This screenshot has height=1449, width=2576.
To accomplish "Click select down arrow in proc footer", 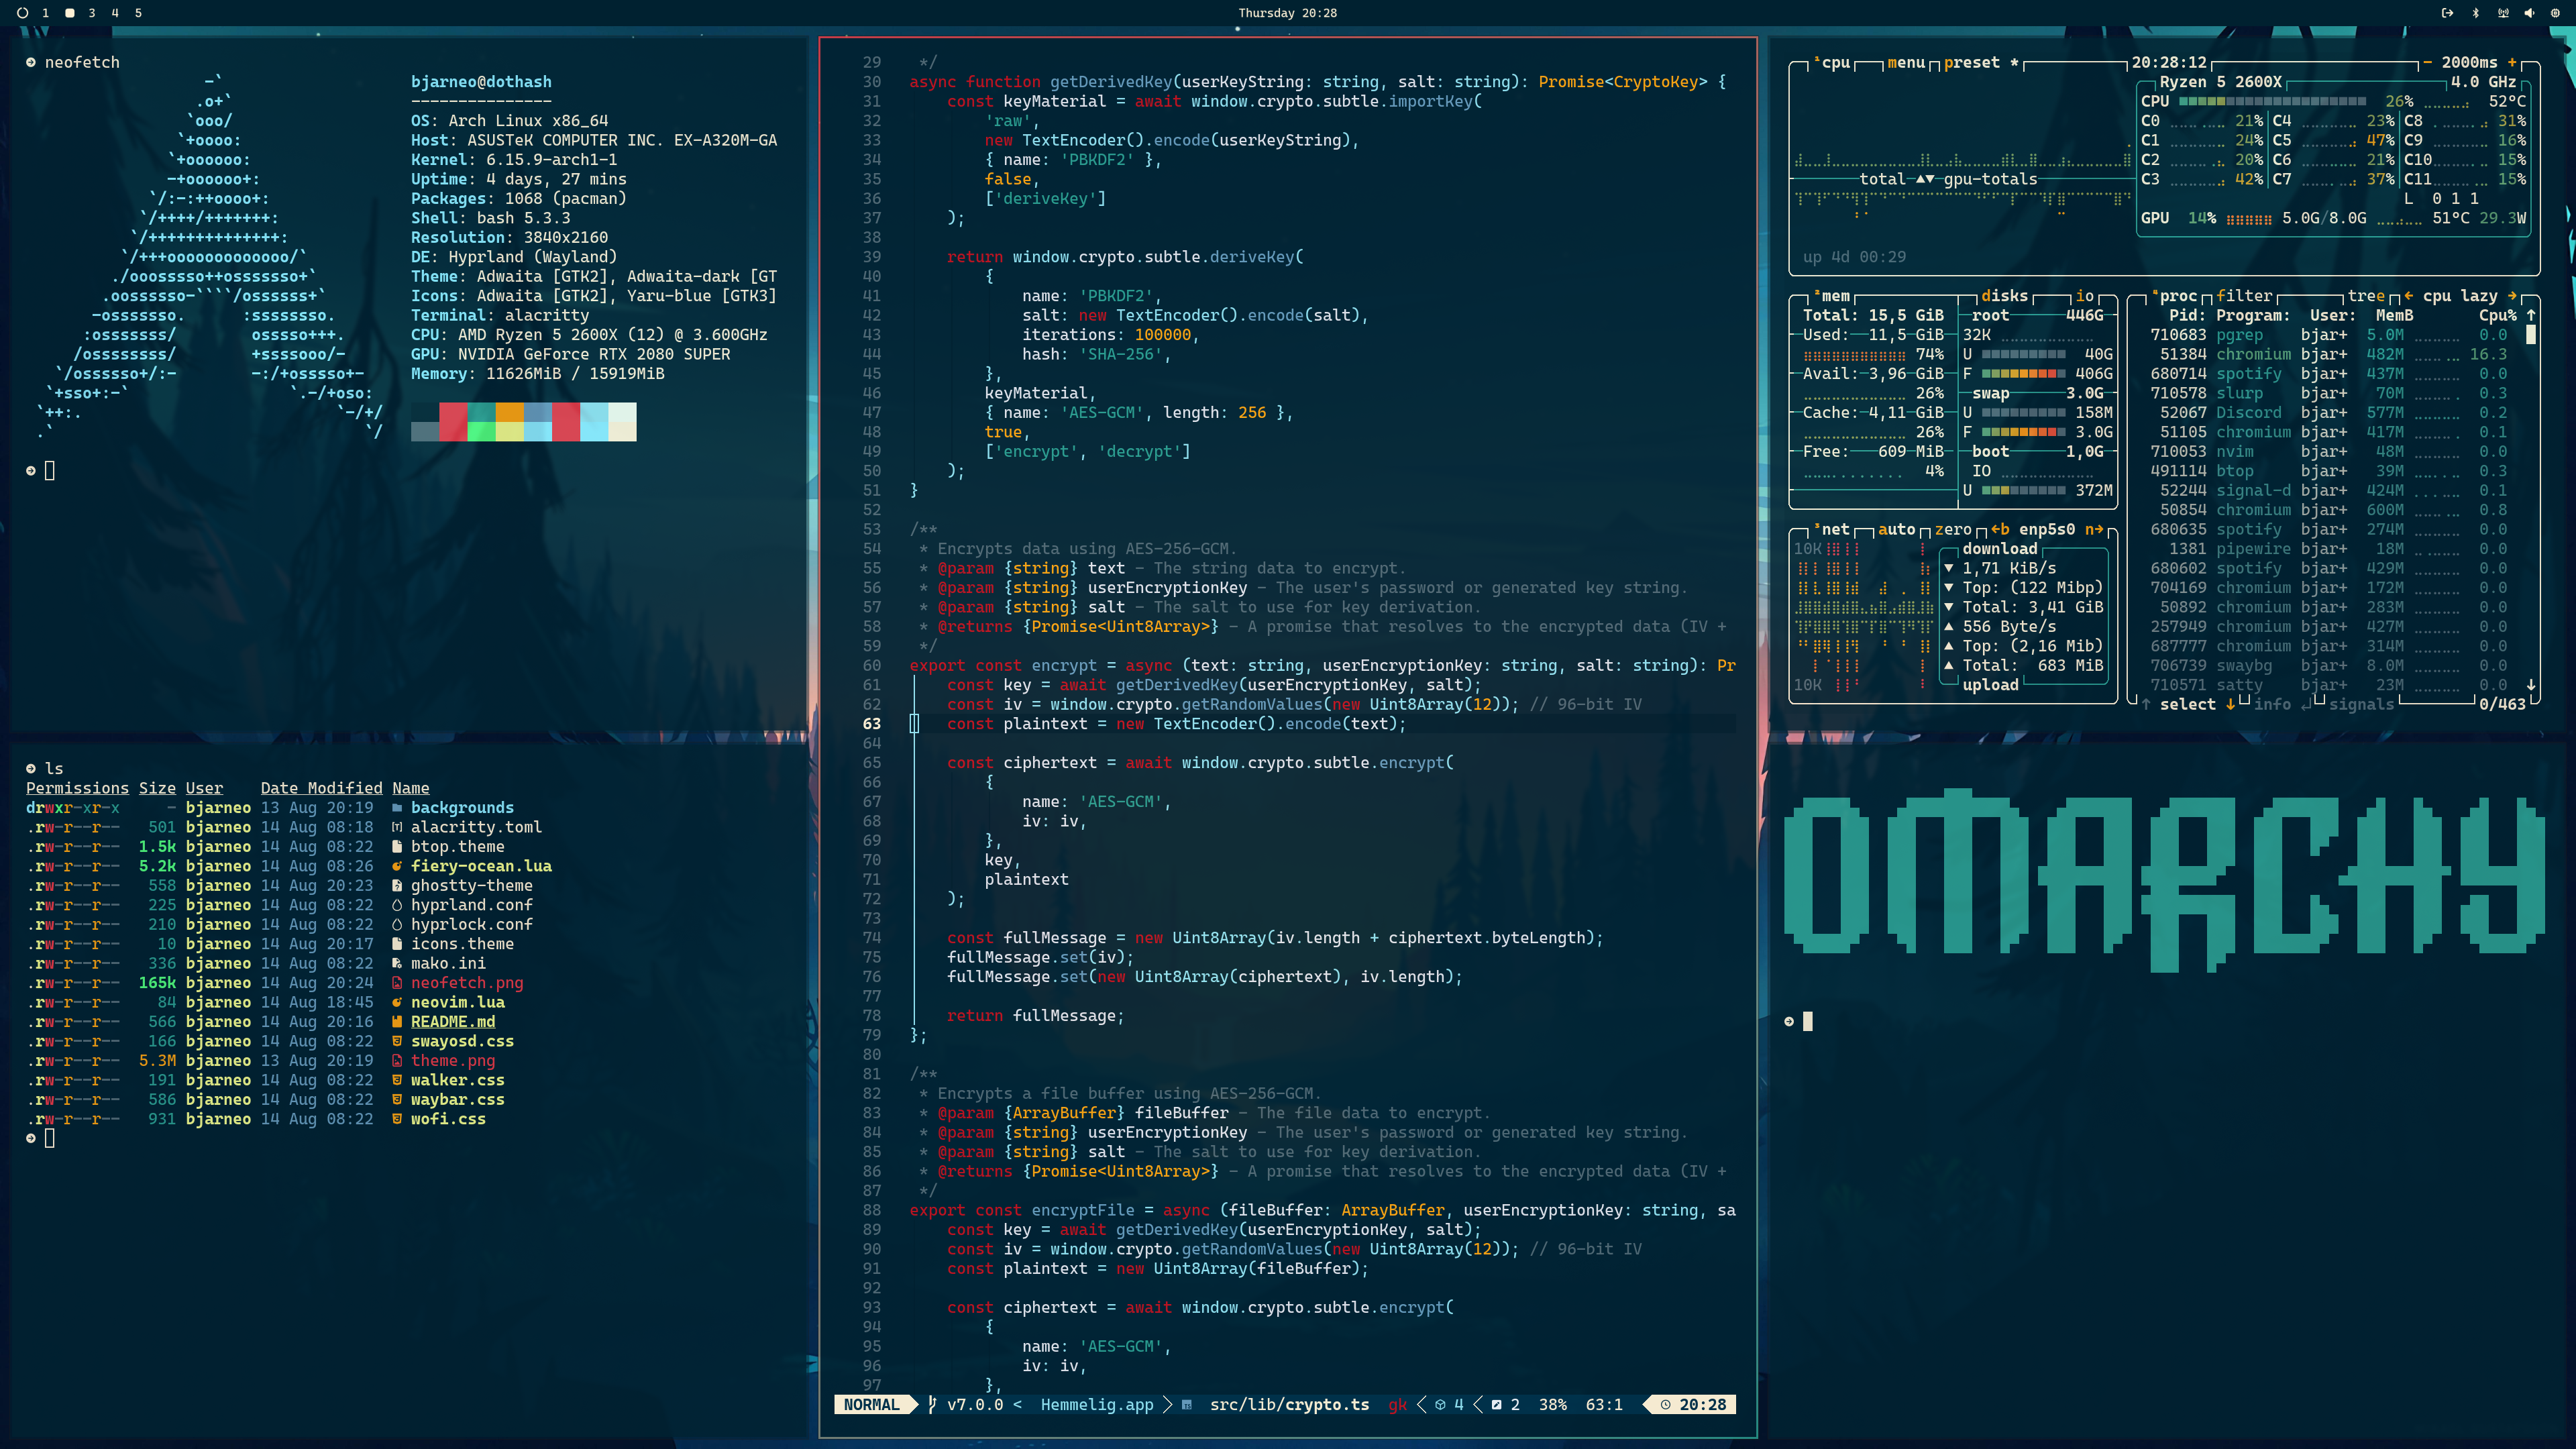I will coord(2230,704).
